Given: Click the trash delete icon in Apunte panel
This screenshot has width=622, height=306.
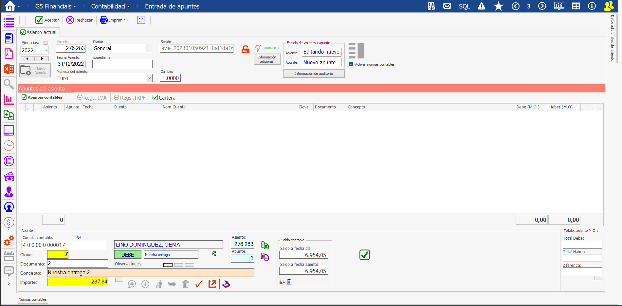Looking at the screenshot, I should point(186,284).
